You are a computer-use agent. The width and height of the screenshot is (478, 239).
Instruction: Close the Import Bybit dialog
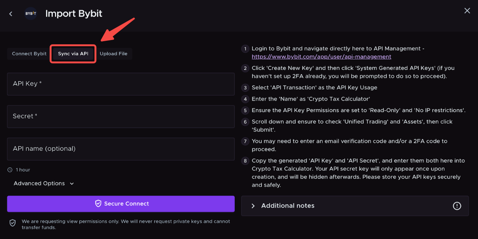pyautogui.click(x=467, y=11)
